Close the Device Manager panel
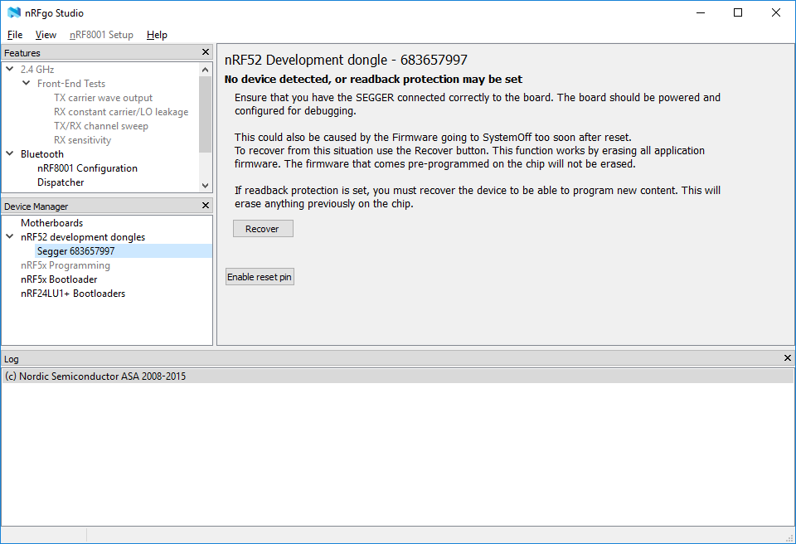The width and height of the screenshot is (796, 544). (x=206, y=206)
